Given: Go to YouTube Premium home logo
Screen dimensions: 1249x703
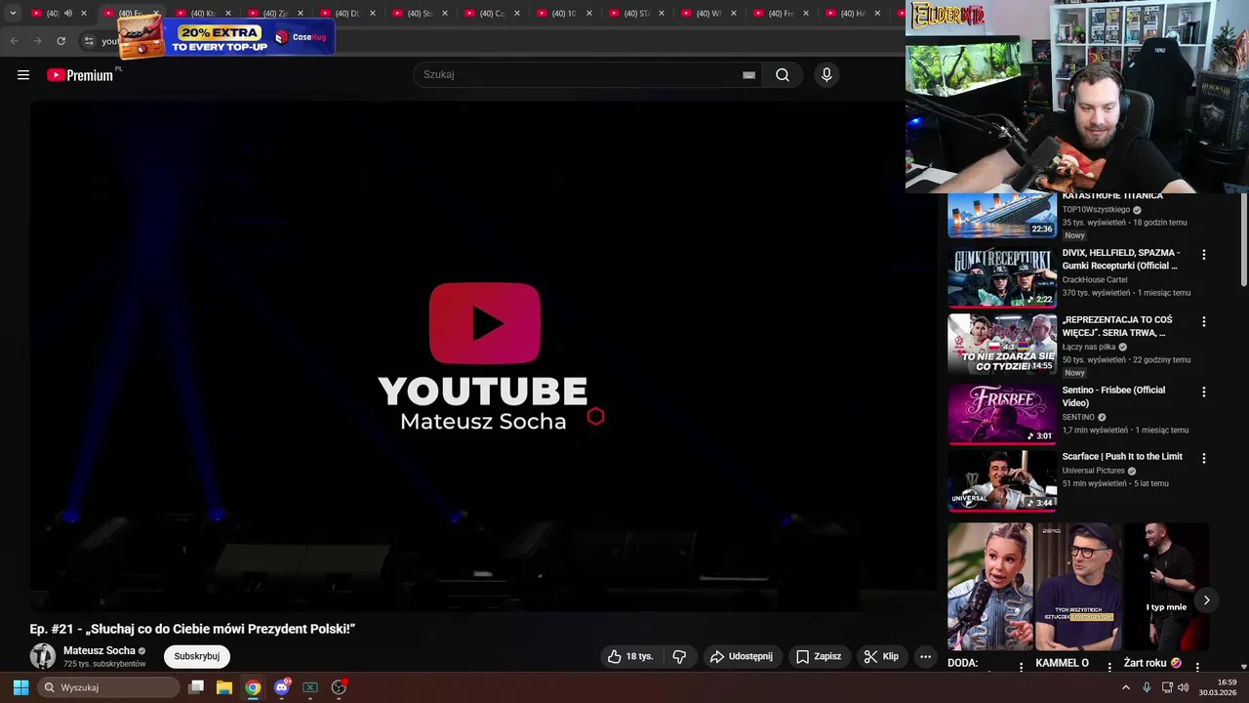Looking at the screenshot, I should point(80,75).
